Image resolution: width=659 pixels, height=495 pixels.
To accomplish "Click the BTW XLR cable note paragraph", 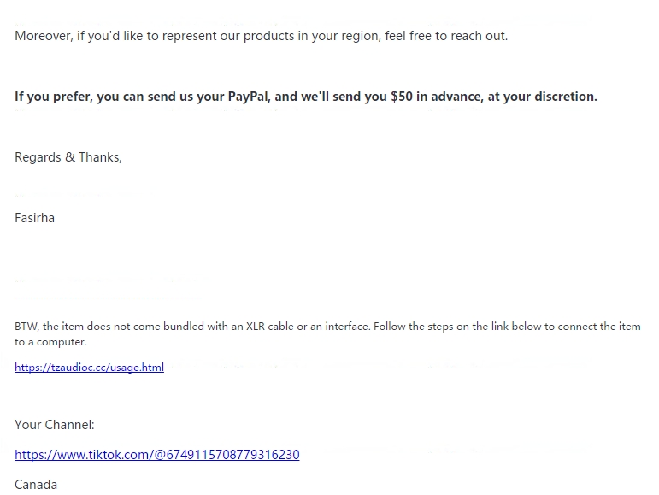I will (328, 334).
